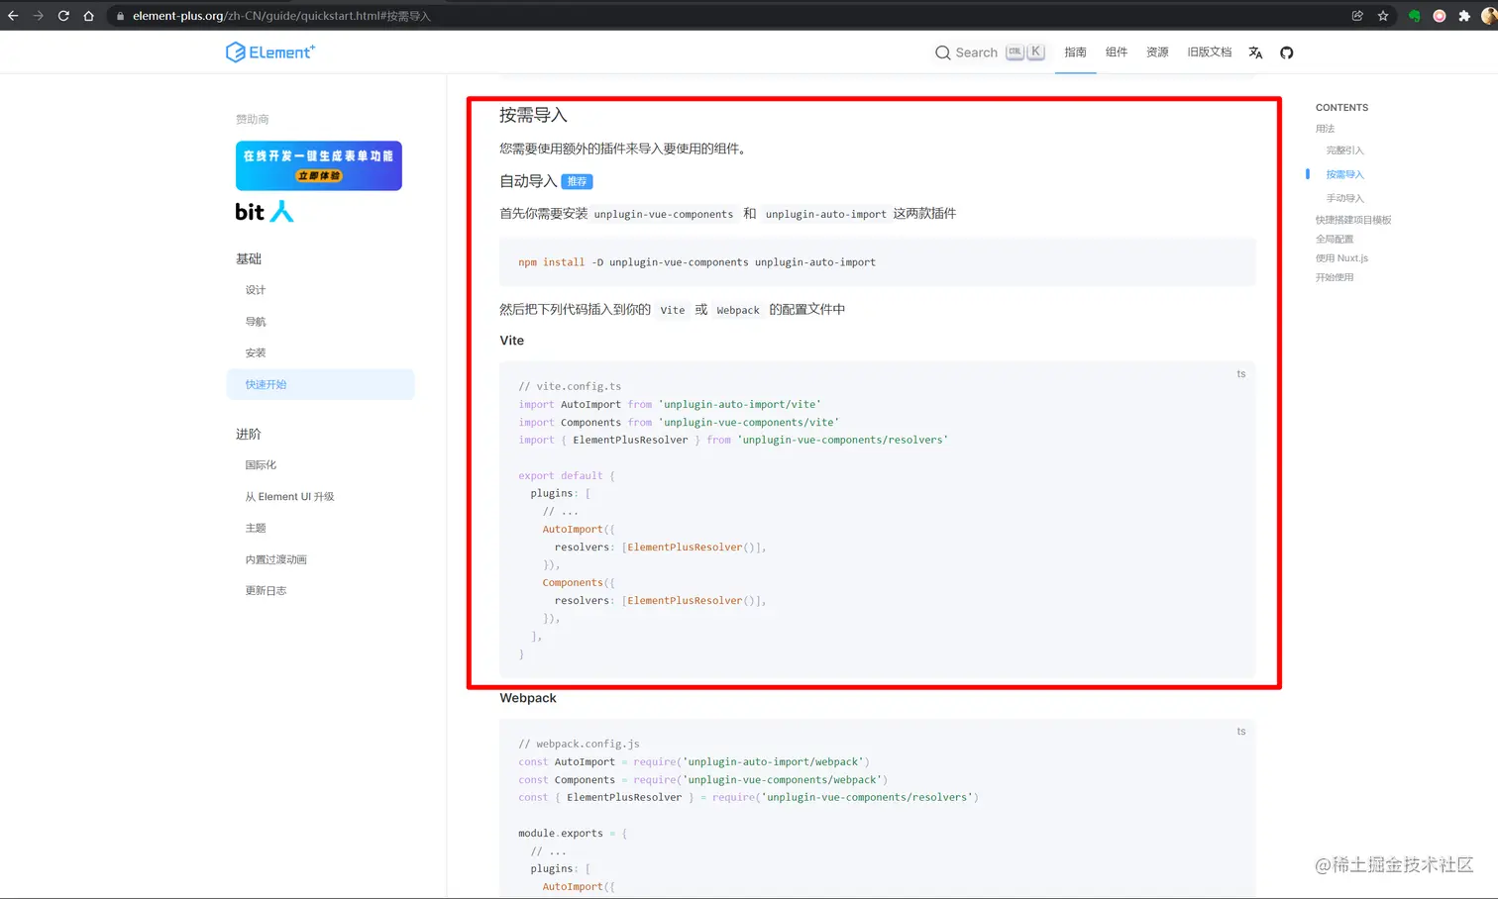Open the 旧版文档 nav link

pos(1210,52)
